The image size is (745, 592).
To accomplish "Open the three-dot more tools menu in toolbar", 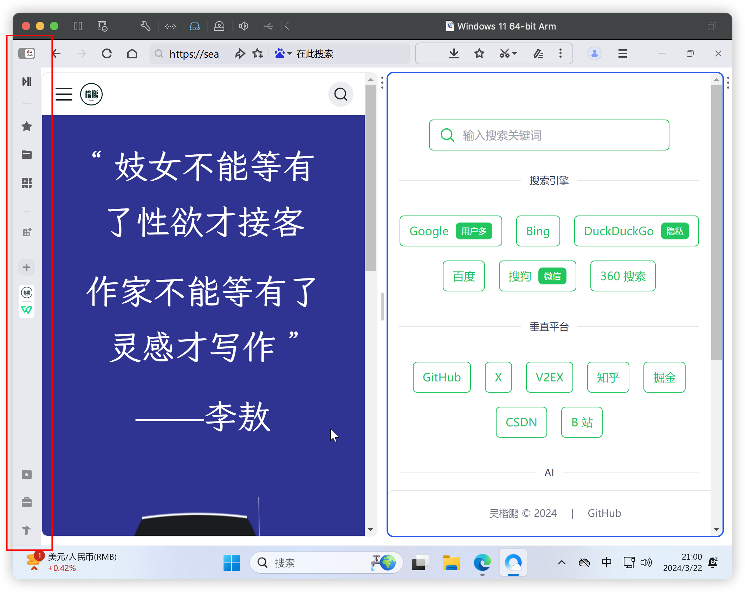I will 561,53.
